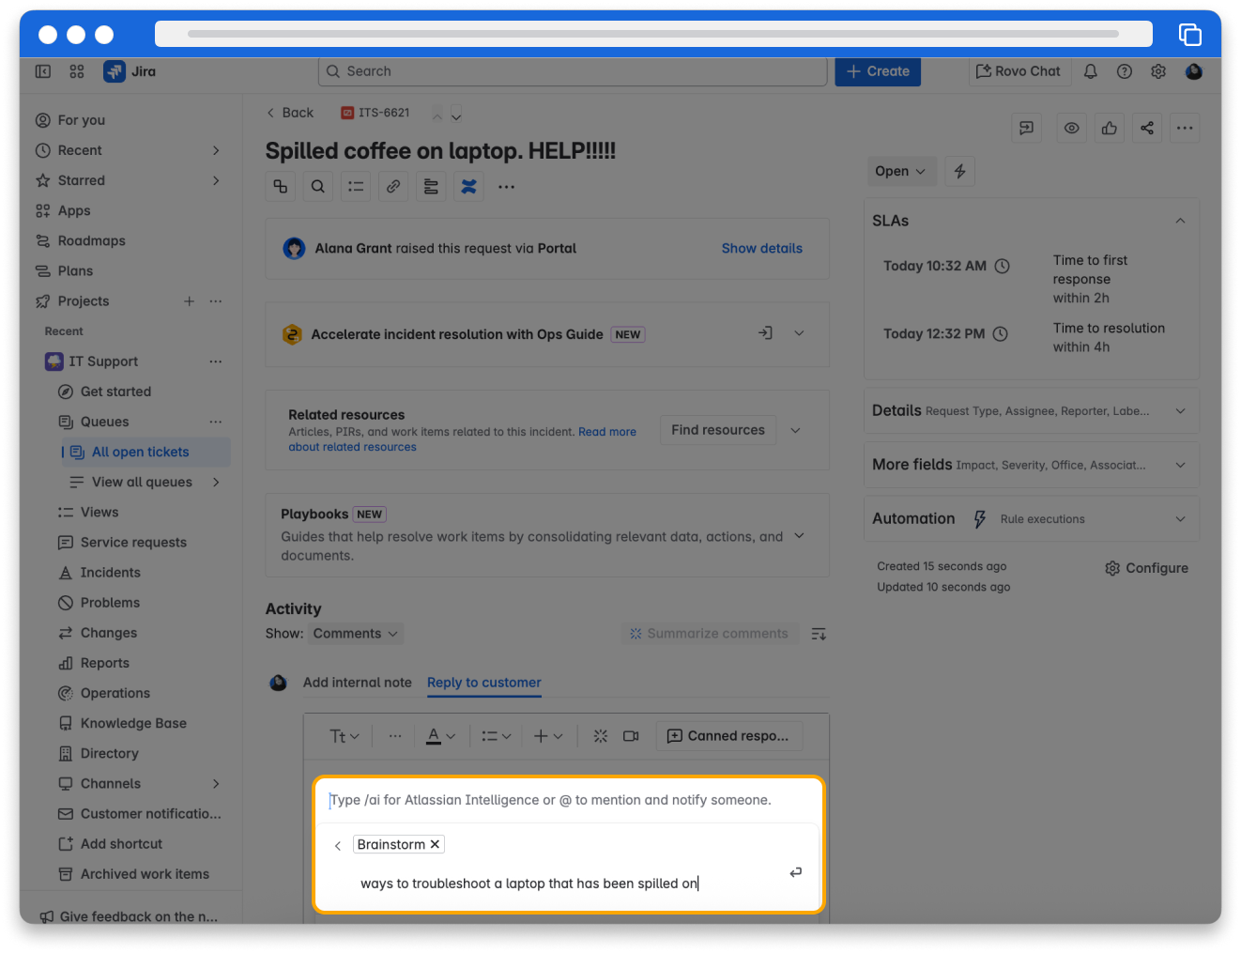Click the Back link
Image resolution: width=1241 pixels, height=953 pixels.
[290, 113]
